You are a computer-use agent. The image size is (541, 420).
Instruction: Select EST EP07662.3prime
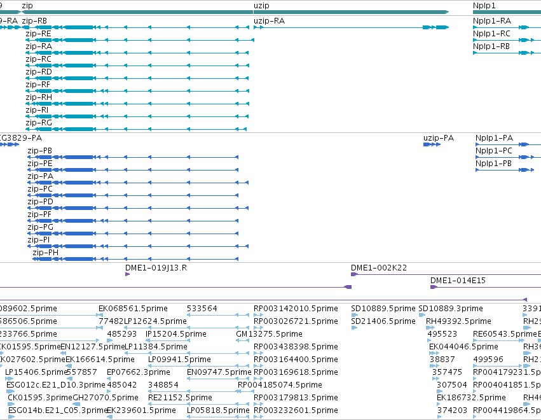click(x=139, y=372)
